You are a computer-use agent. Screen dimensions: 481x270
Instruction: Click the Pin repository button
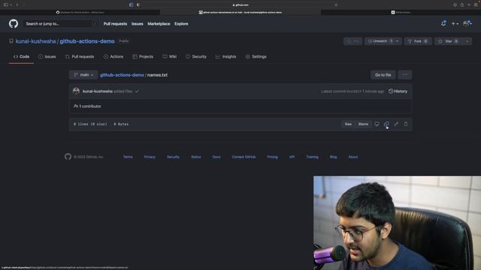[352, 41]
